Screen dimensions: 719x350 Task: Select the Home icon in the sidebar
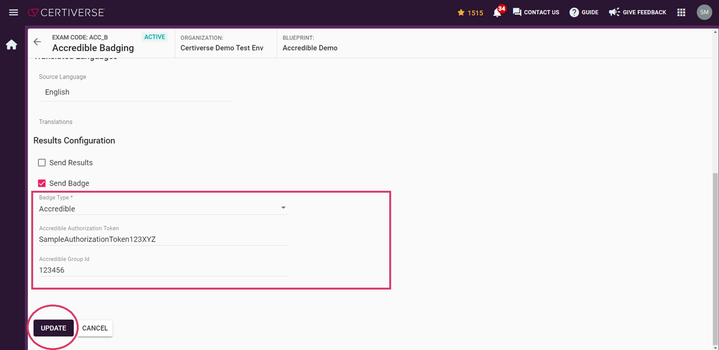pyautogui.click(x=11, y=45)
